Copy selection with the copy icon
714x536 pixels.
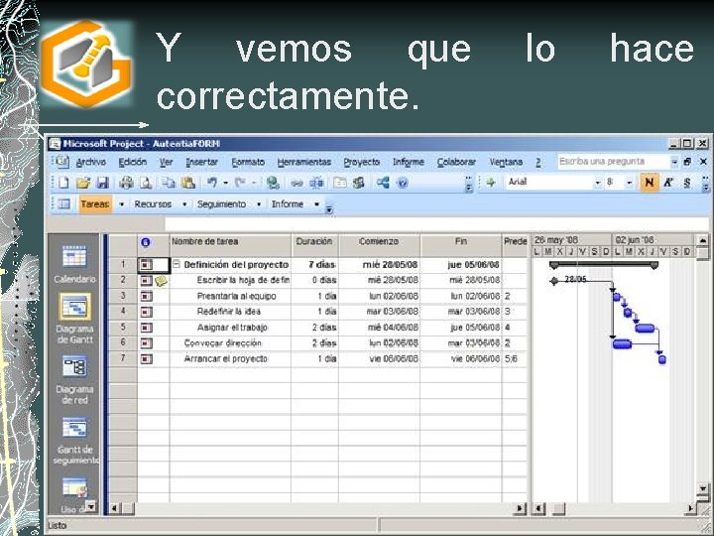(x=169, y=183)
